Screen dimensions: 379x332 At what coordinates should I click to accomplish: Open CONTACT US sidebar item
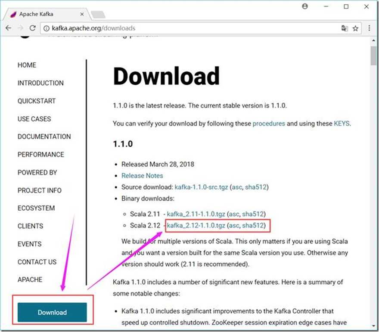coord(37,262)
